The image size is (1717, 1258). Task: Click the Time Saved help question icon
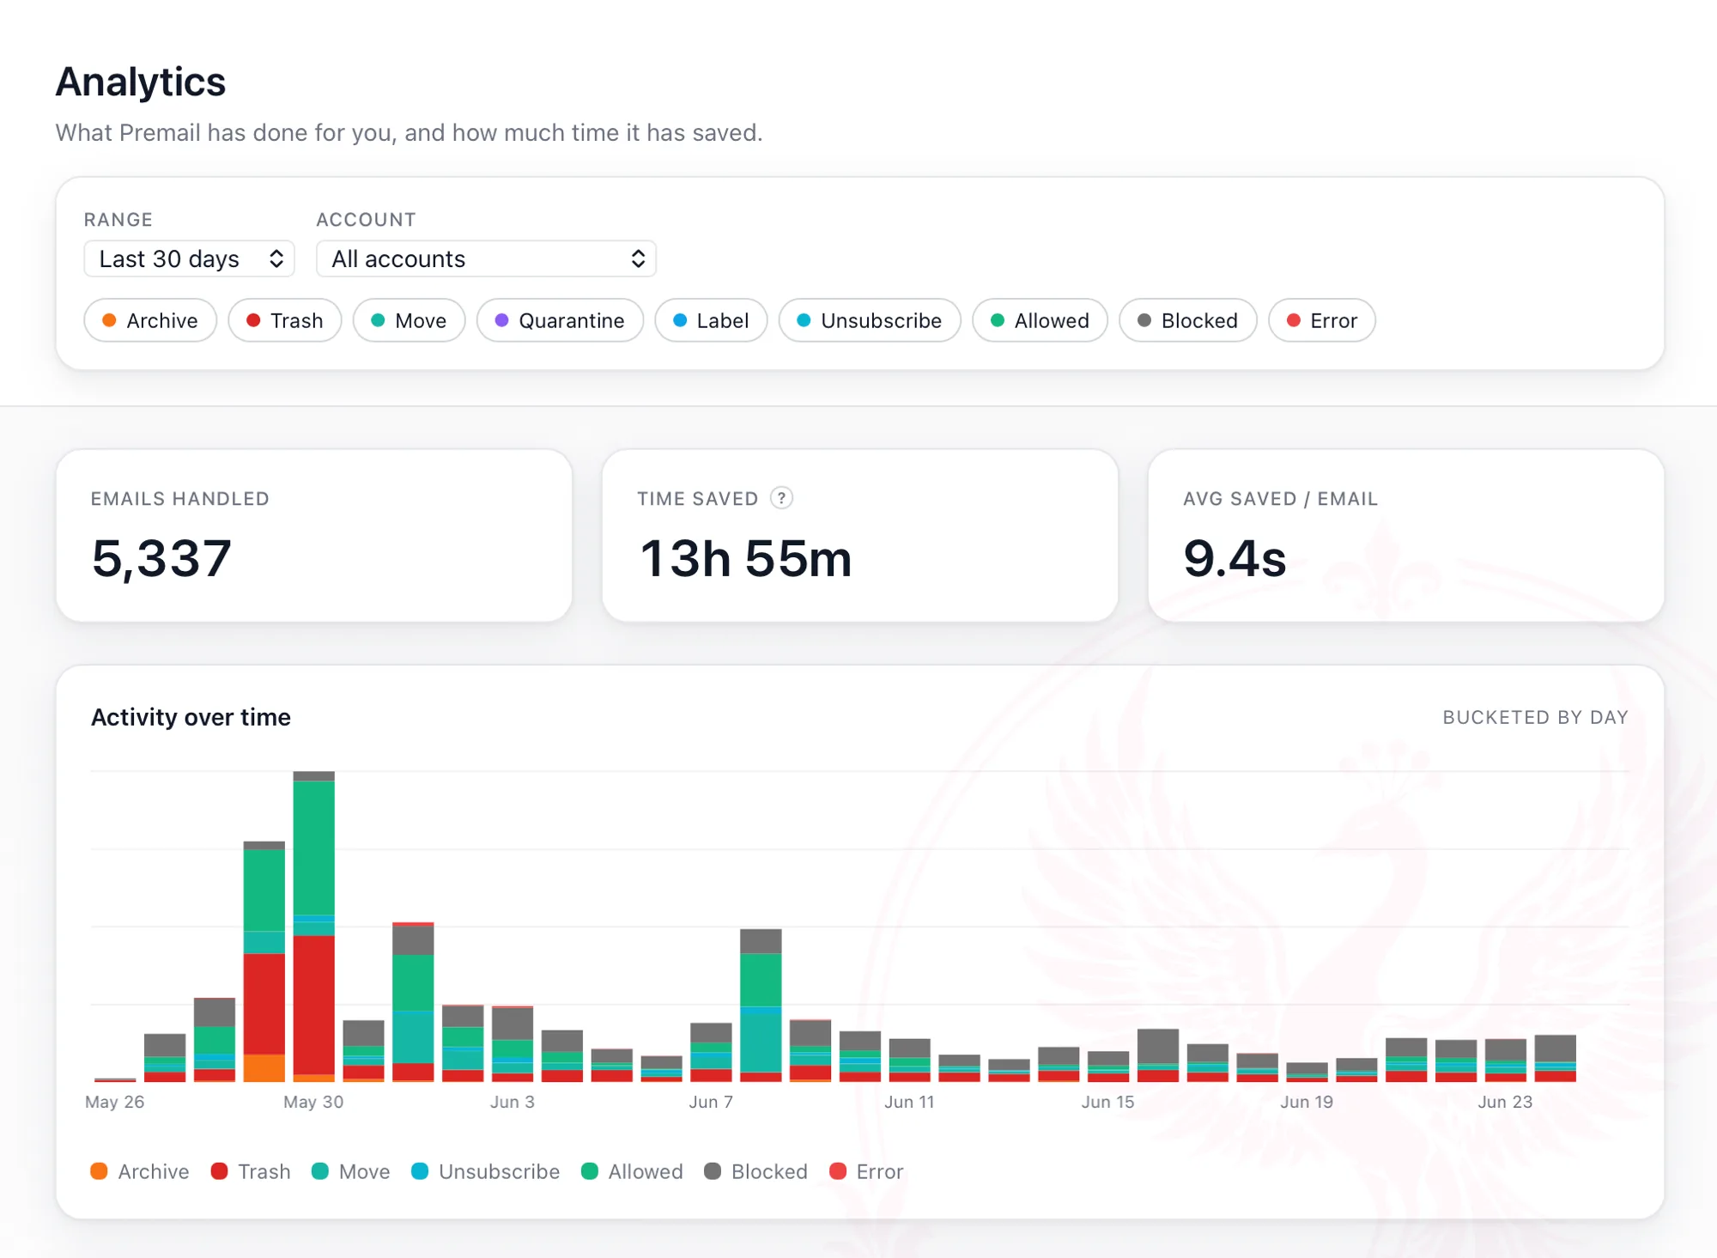(x=781, y=498)
